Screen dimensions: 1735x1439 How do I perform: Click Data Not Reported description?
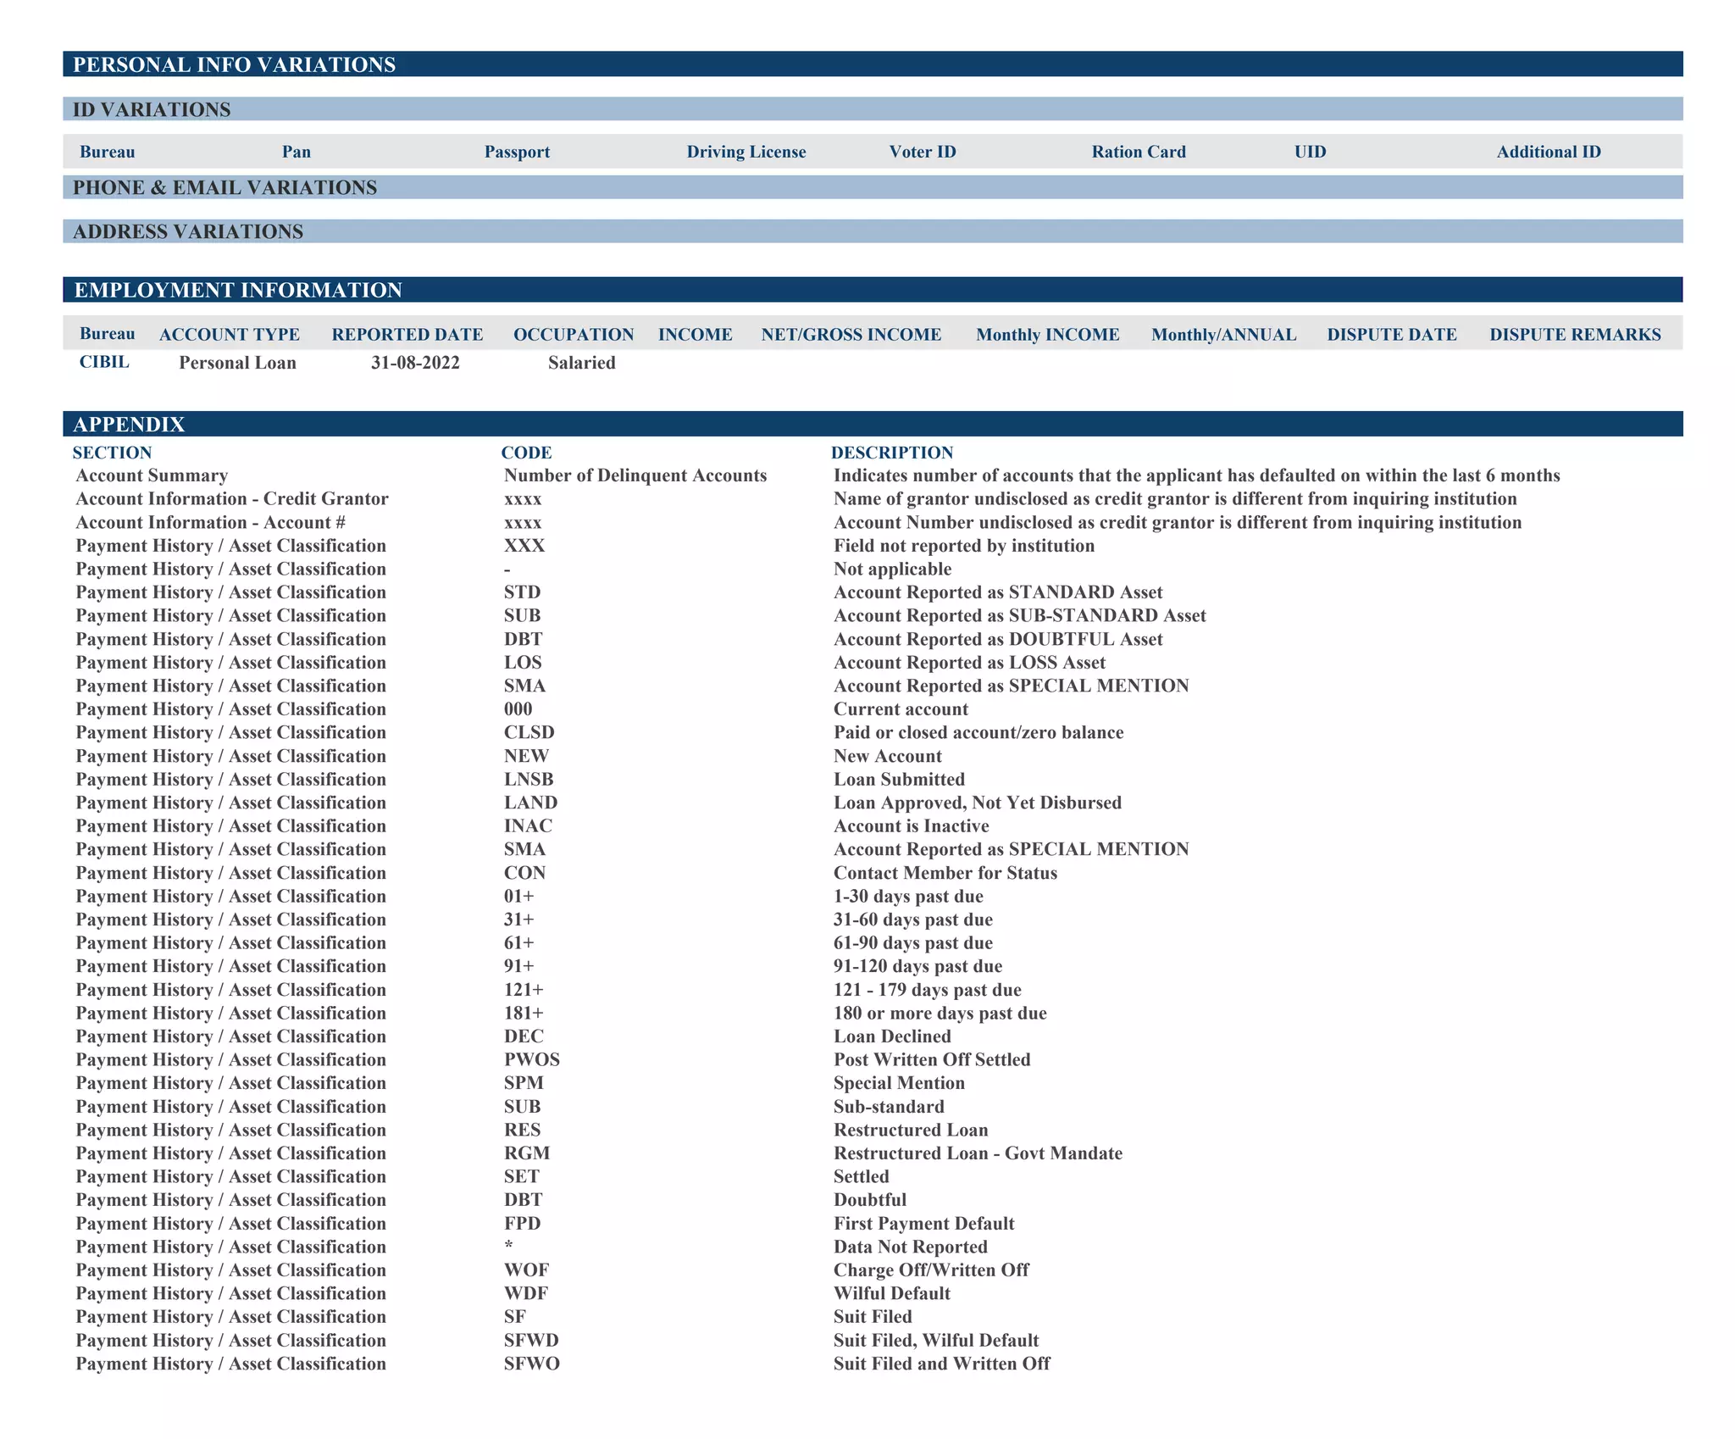coord(911,1247)
